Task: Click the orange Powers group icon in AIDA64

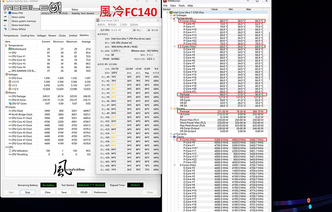Action: [6, 93]
